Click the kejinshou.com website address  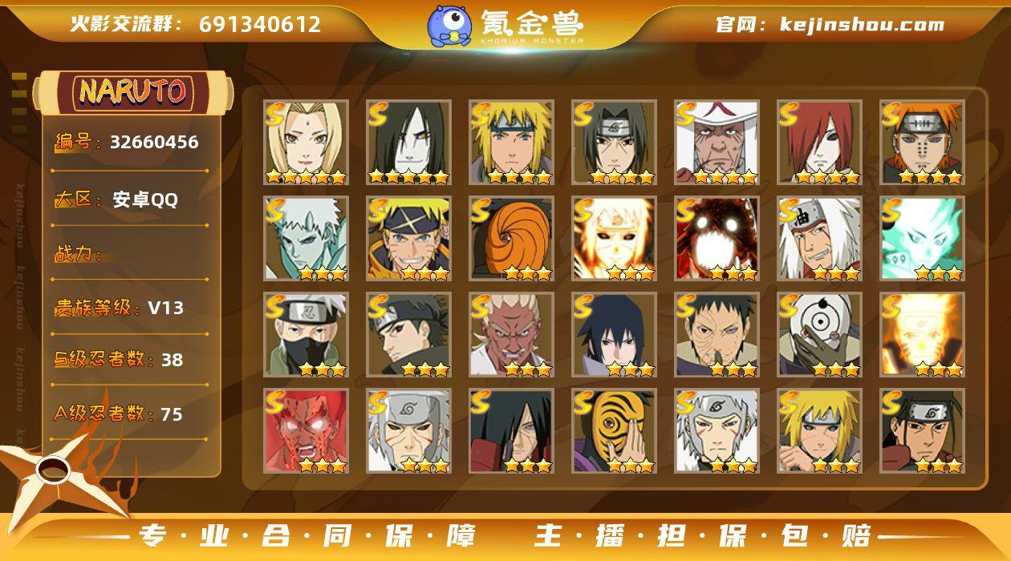pyautogui.click(x=862, y=24)
